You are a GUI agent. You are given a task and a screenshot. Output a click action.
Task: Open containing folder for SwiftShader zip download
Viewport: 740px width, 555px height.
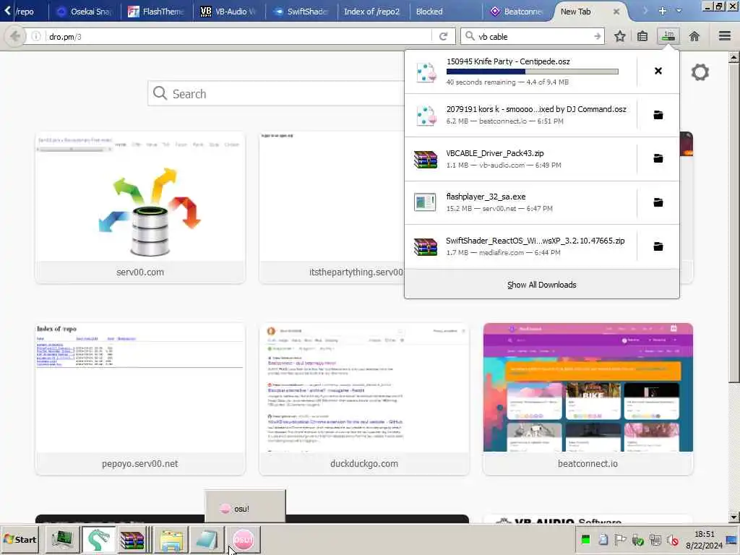[658, 246]
